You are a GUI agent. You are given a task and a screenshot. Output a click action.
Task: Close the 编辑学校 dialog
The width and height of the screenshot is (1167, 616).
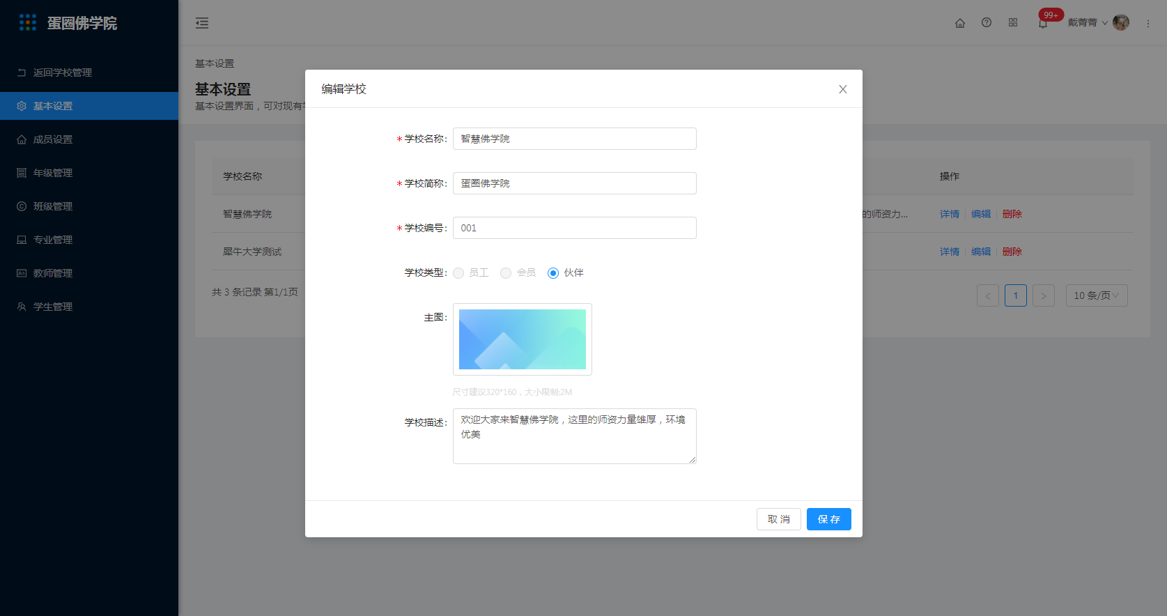(x=843, y=89)
